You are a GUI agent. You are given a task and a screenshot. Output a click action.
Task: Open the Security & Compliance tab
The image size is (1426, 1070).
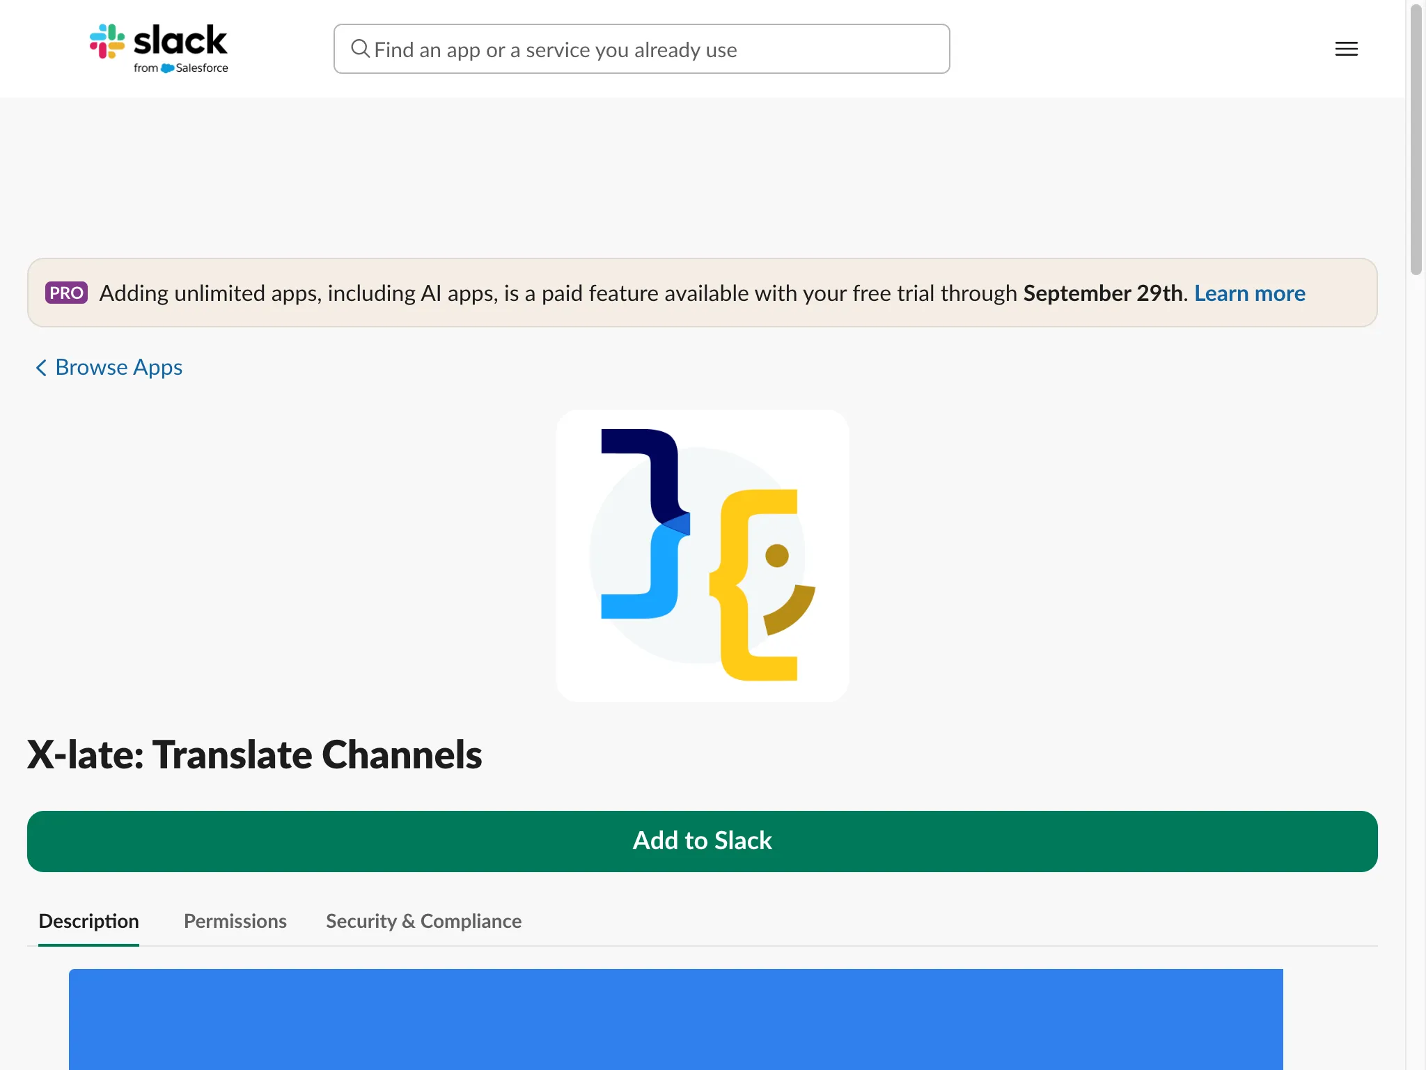pos(423,921)
